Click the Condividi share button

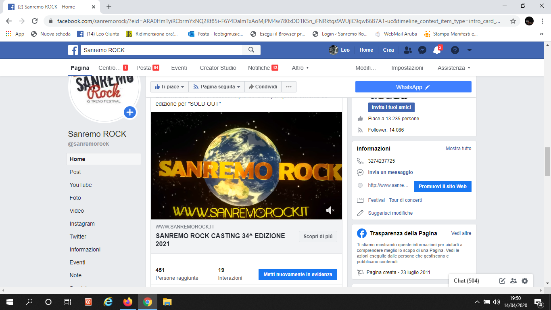coord(263,87)
